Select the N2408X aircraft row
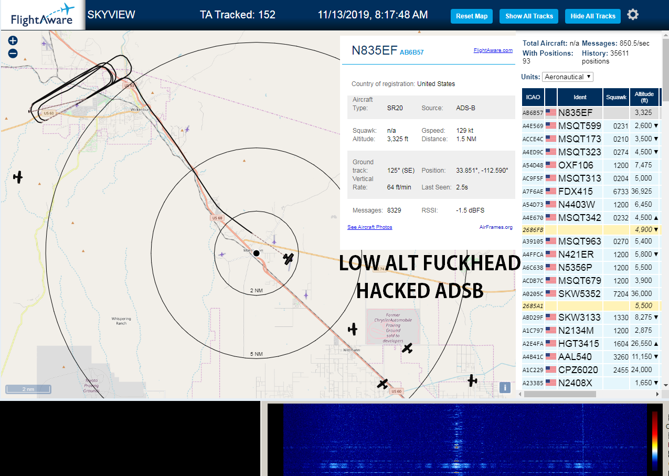 [591, 383]
